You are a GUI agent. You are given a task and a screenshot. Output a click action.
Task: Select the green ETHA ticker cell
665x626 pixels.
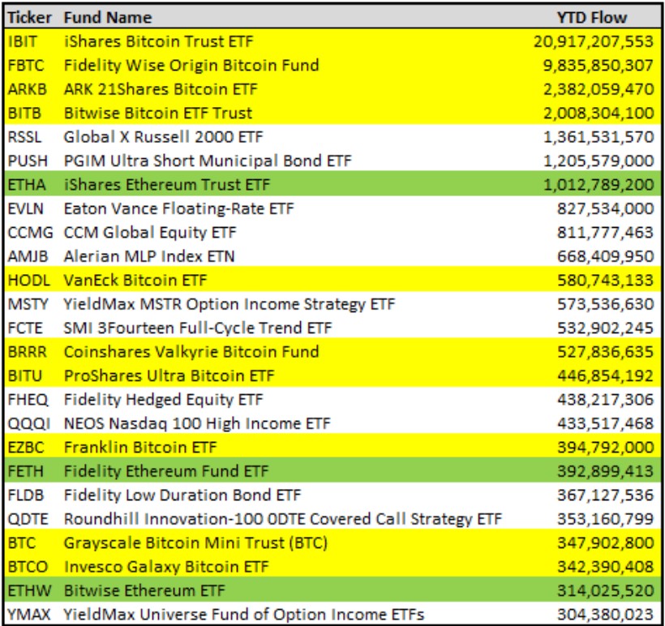[26, 185]
